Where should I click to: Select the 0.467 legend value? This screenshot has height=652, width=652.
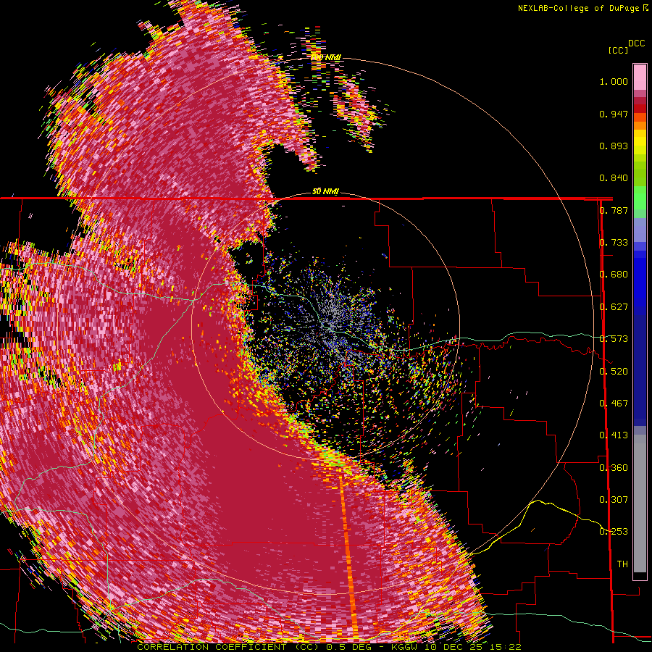click(614, 403)
